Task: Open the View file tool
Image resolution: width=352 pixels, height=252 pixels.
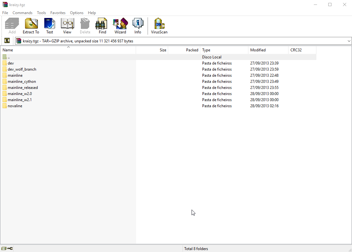Action: 67,26
